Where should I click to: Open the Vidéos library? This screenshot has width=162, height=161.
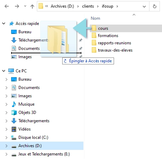click(x=24, y=129)
